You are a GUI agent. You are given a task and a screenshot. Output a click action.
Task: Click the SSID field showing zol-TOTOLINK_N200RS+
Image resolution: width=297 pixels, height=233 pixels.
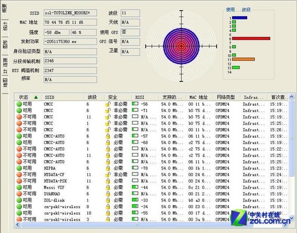click(70, 13)
